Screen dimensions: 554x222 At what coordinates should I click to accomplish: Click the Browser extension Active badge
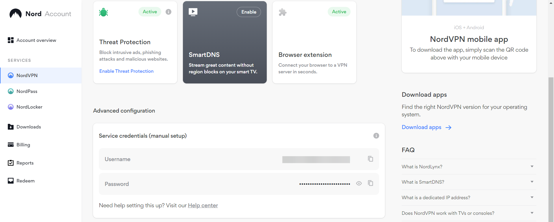point(339,12)
